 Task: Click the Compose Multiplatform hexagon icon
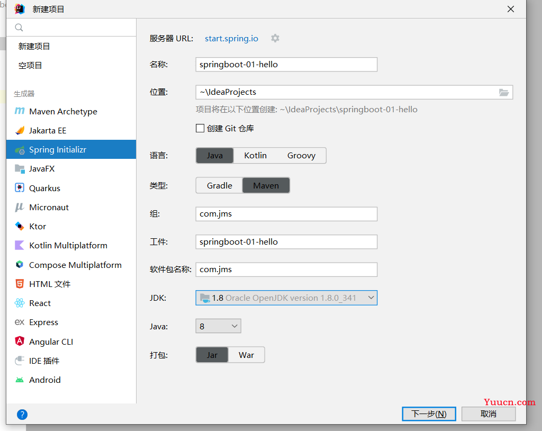(x=20, y=265)
